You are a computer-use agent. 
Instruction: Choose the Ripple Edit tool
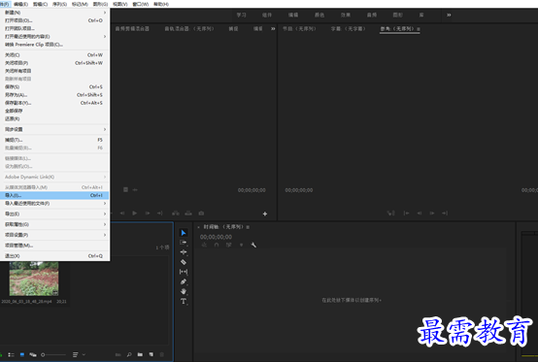(x=184, y=252)
